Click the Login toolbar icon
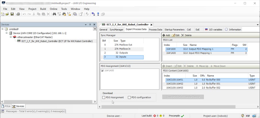The image size is (260, 118). [93, 14]
